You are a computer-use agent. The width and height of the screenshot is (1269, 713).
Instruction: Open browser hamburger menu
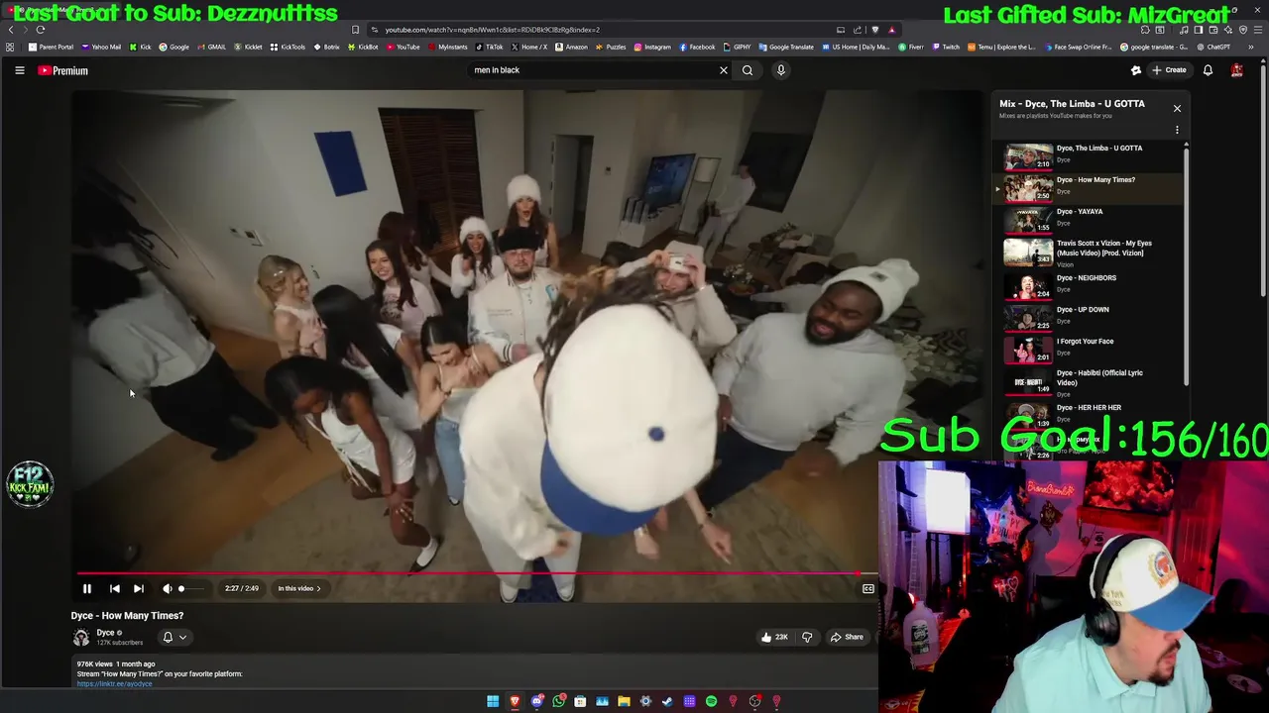[x=1257, y=30]
